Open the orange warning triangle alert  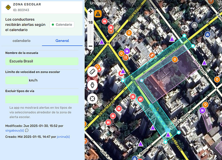coord(98,14)
